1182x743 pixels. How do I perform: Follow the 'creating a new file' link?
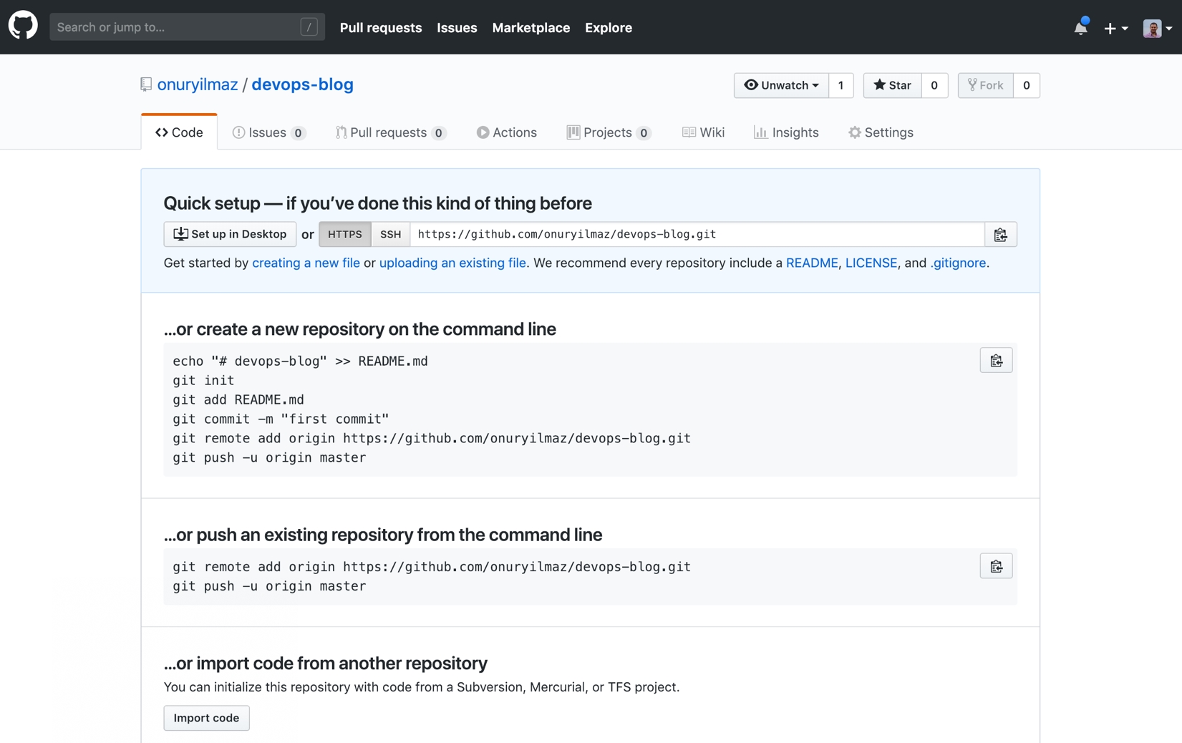click(306, 263)
